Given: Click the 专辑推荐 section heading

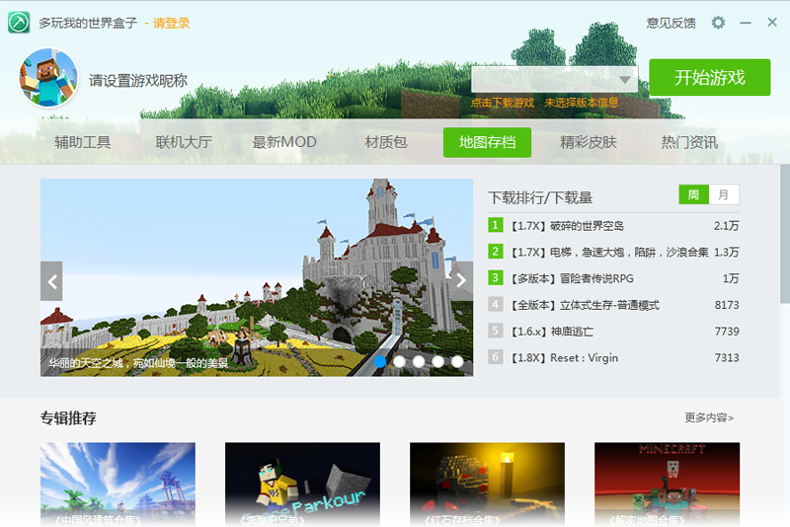Looking at the screenshot, I should (x=68, y=418).
